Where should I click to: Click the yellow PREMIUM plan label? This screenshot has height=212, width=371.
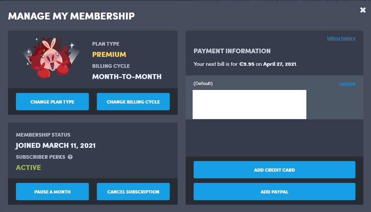tap(109, 55)
